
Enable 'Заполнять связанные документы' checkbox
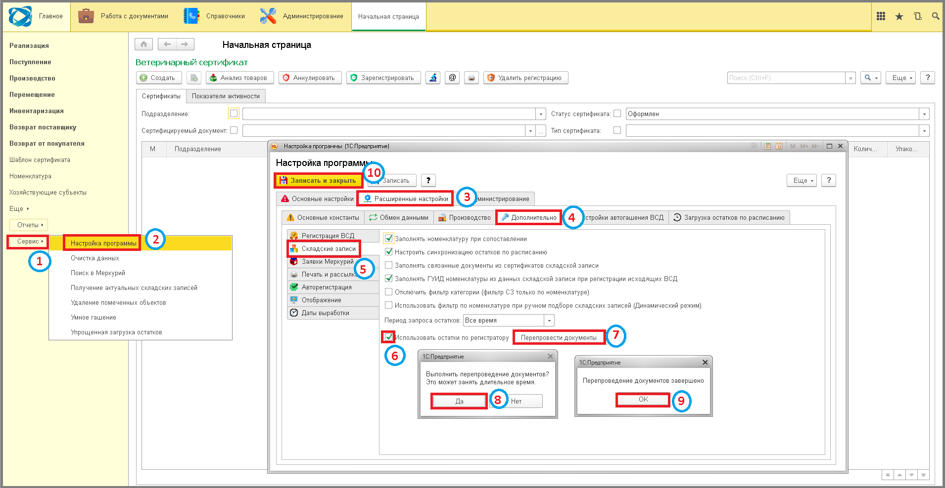[x=389, y=265]
